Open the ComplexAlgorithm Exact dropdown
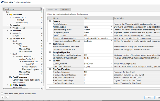160x101 pixels. pyautogui.click(x=111, y=33)
